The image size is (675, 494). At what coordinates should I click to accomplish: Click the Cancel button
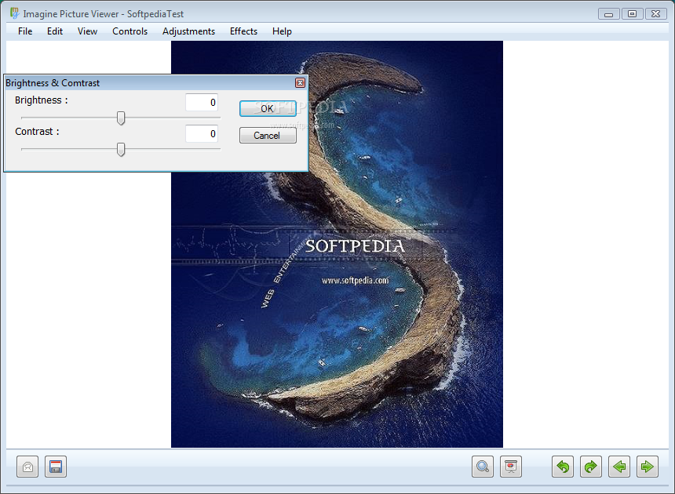point(268,136)
